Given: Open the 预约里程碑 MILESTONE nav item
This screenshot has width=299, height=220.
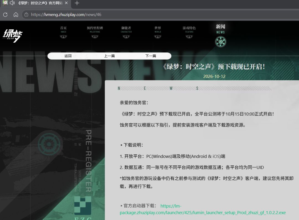Looking at the screenshot, I should click(x=95, y=29).
